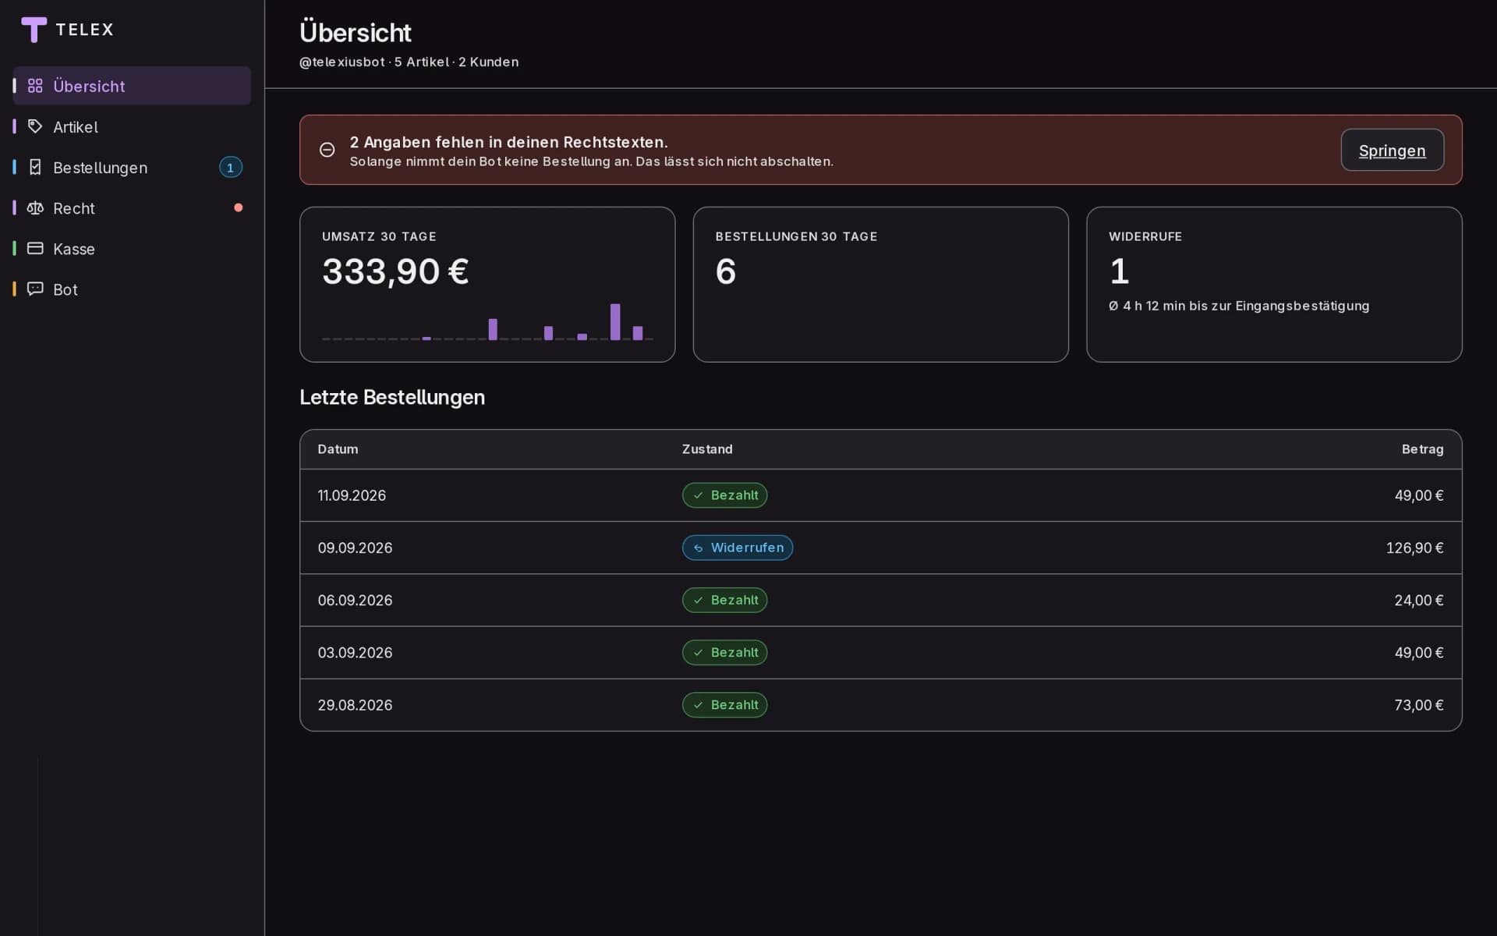Switch to the Kasse section

click(x=132, y=248)
